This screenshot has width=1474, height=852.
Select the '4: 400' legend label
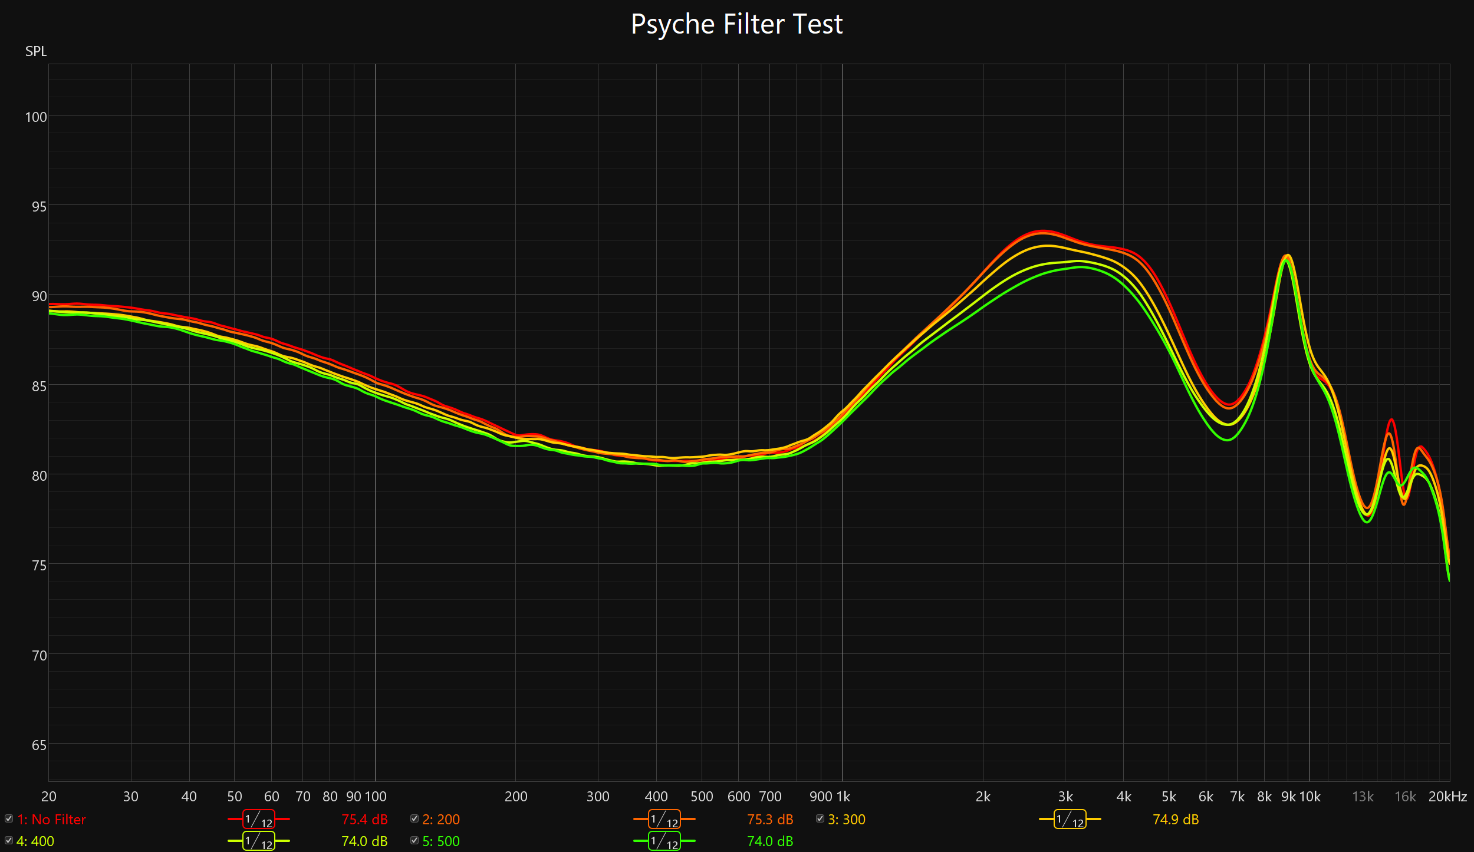[35, 841]
